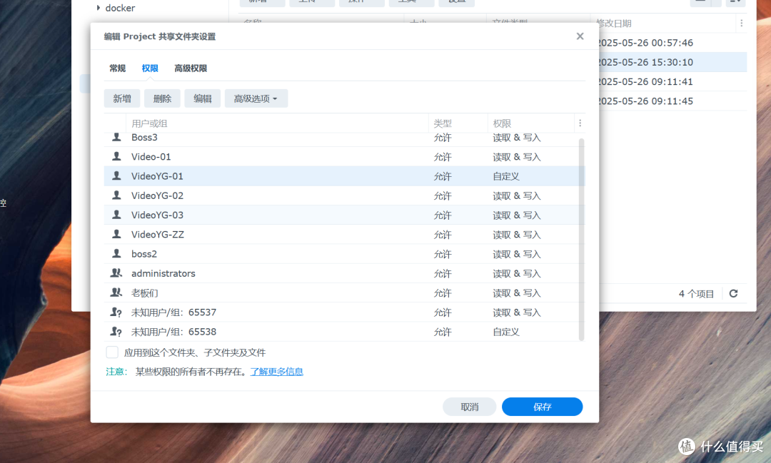
Task: Click 保存 to save permissions
Action: coord(543,407)
